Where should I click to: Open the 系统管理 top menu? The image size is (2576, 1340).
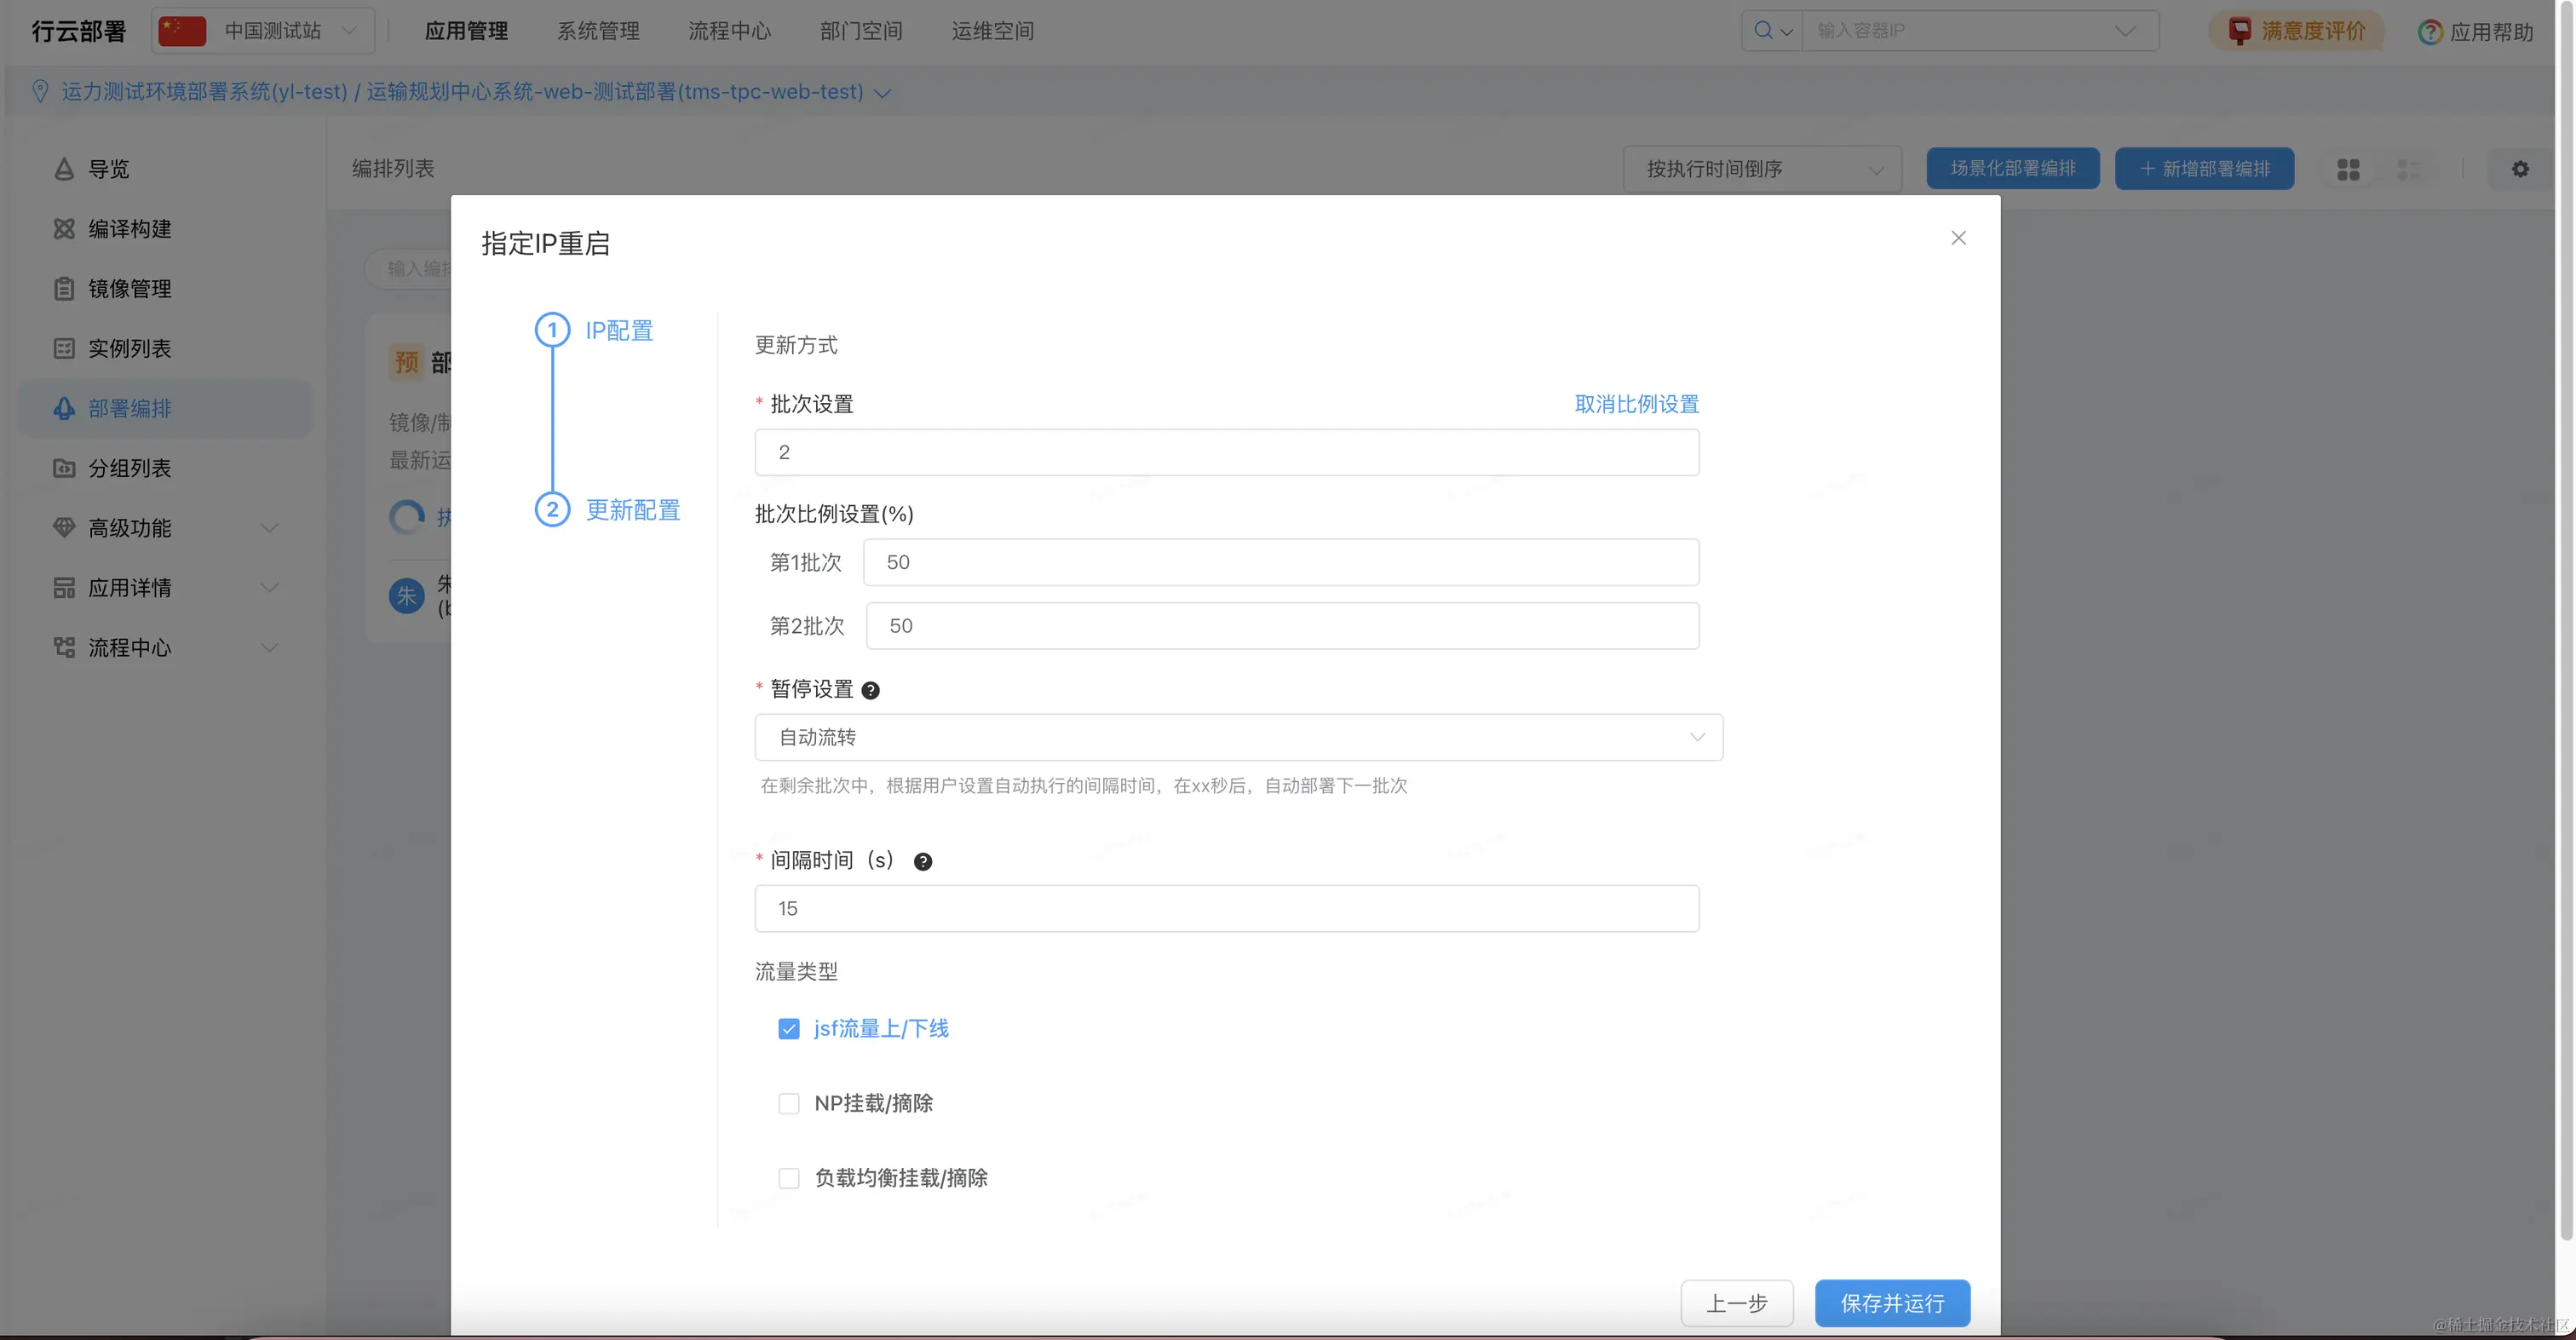point(598,31)
